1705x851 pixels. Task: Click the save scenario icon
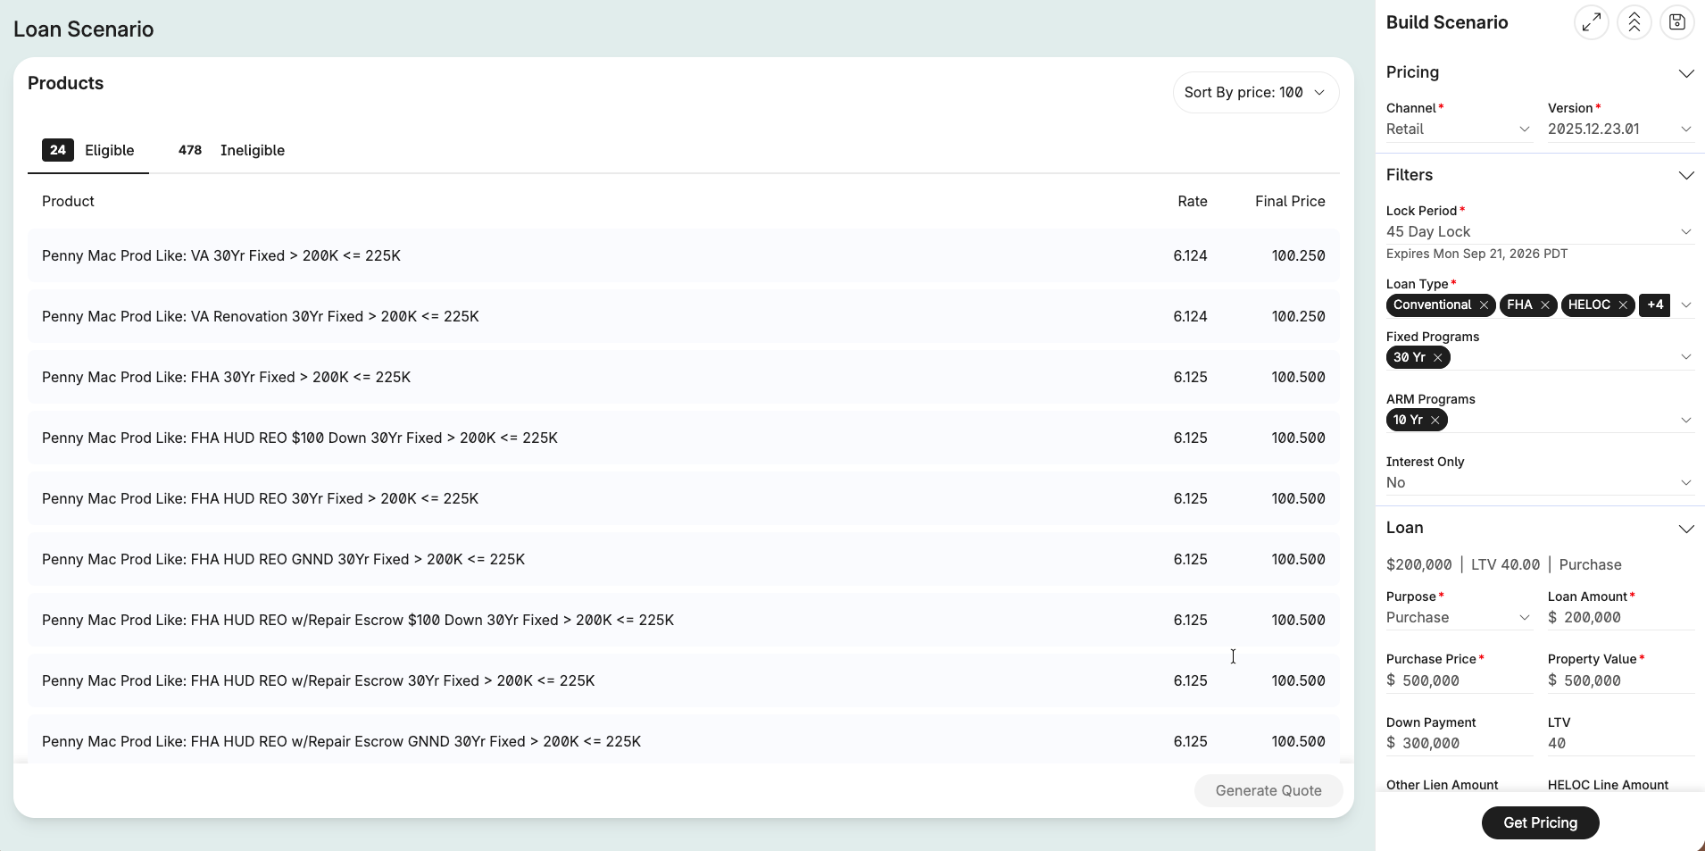click(x=1677, y=23)
